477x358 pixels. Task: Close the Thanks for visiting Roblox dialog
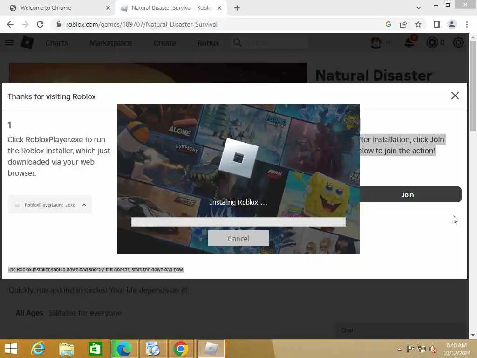(x=455, y=96)
